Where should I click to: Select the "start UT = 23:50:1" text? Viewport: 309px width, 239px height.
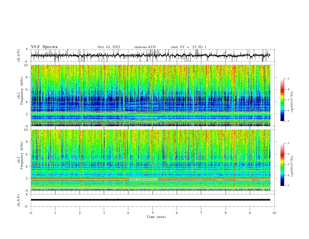pos(188,47)
